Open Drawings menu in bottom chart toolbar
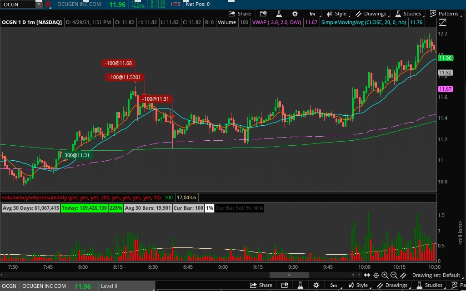This screenshot has width=466, height=291. [x=393, y=285]
